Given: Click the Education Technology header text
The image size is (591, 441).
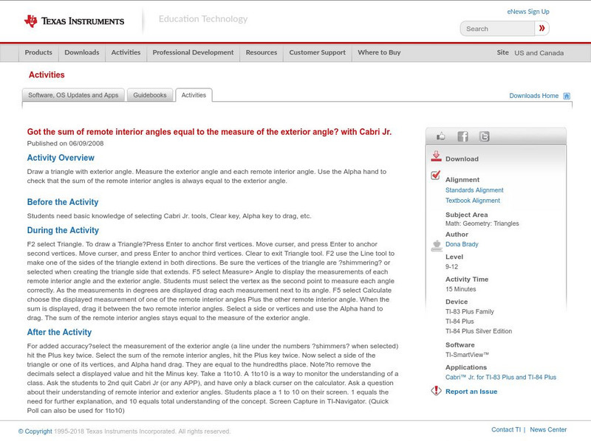Looking at the screenshot, I should [x=203, y=19].
